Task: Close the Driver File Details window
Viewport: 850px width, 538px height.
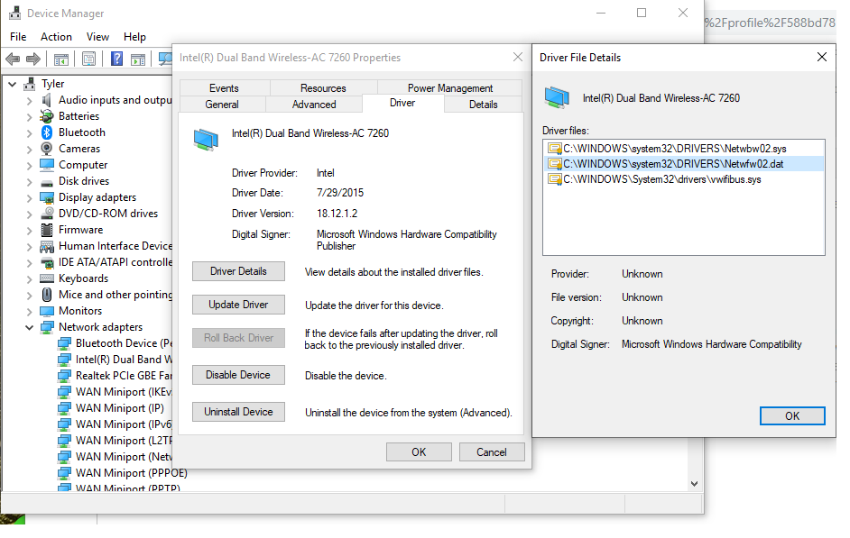Action: point(822,58)
